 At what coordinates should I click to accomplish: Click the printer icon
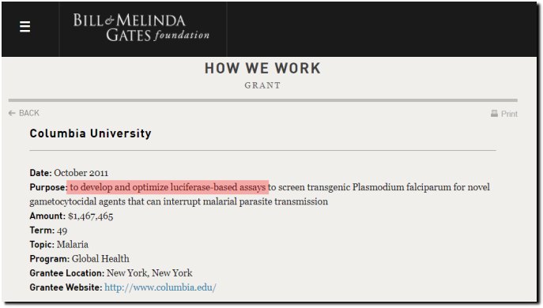(x=494, y=114)
